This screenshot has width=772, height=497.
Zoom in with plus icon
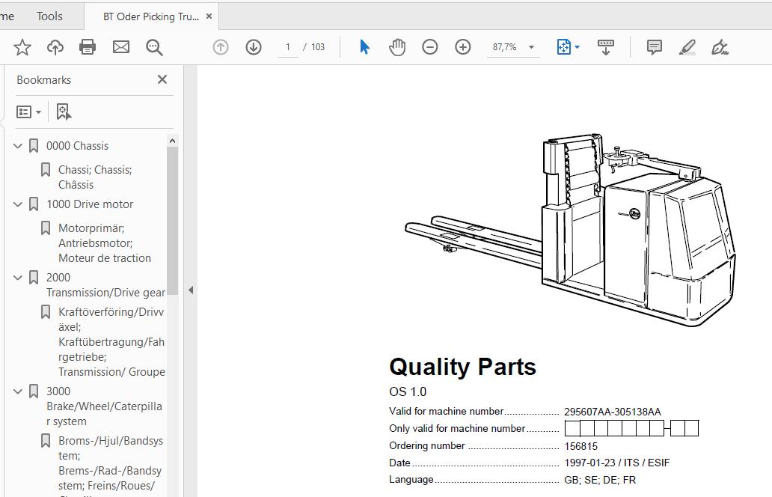(463, 47)
